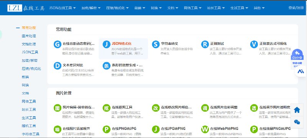Expand the JSON在线工具 dropdown menu
The width and height of the screenshot is (307, 138).
[x=63, y=8]
